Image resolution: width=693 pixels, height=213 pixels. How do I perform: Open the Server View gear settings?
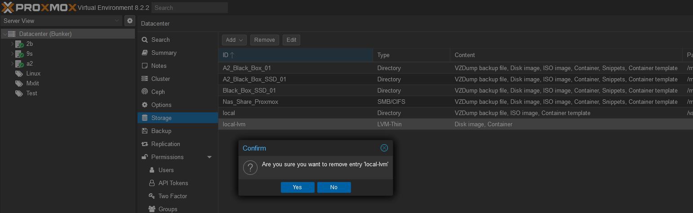click(129, 21)
